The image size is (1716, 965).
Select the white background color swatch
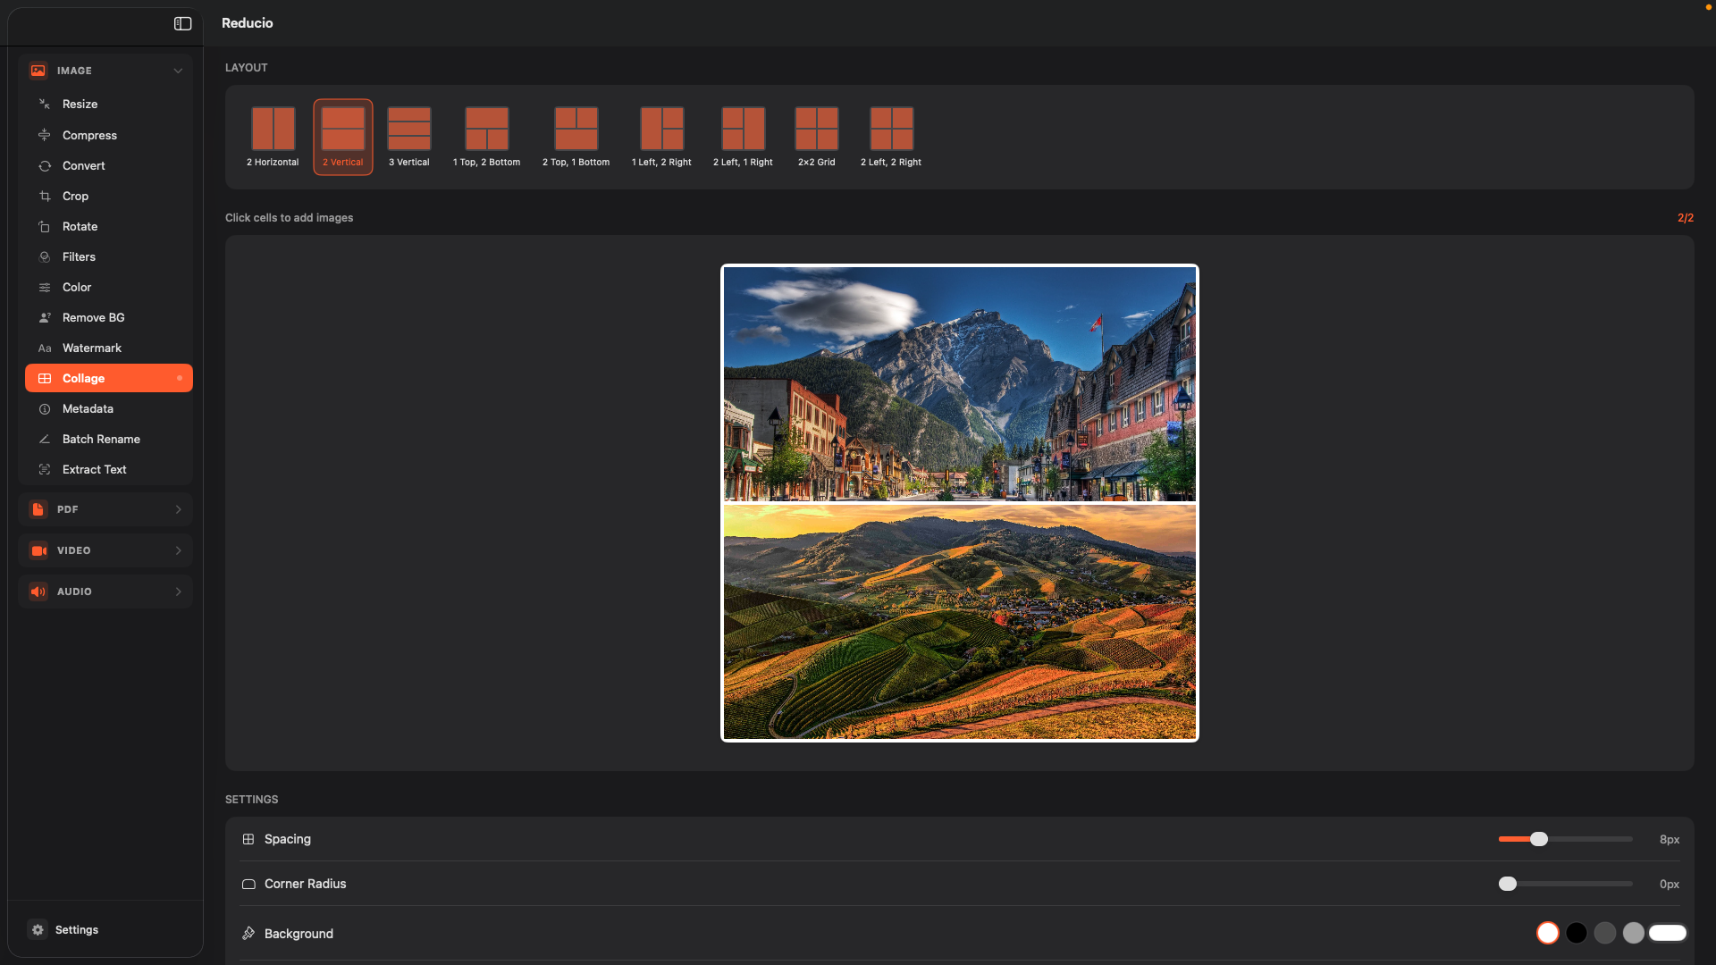point(1548,933)
